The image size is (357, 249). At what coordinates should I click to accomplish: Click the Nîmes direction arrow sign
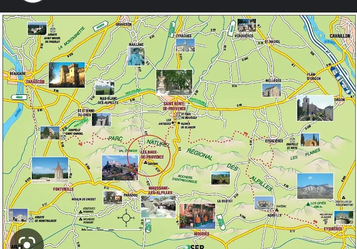pos(19,97)
